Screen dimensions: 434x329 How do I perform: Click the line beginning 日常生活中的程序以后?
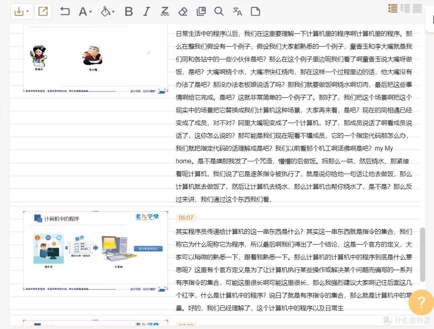click(x=294, y=34)
